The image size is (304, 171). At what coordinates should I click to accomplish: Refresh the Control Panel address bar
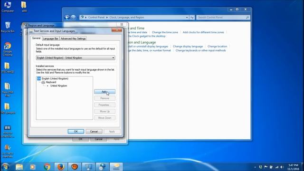point(192,18)
